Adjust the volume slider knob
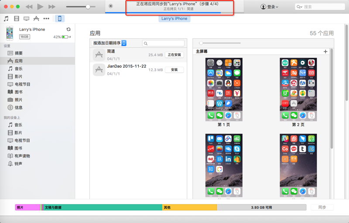349x223 pixels. coord(88,7)
